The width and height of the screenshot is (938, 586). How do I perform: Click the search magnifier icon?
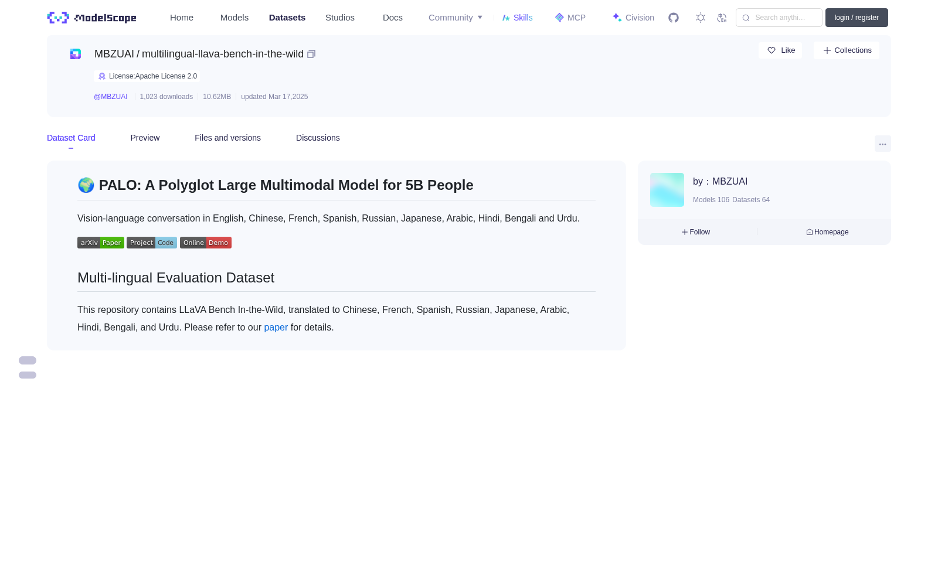point(746,18)
